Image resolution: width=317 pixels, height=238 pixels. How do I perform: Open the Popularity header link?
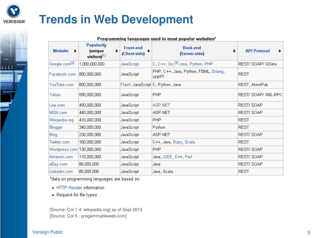(x=96, y=45)
